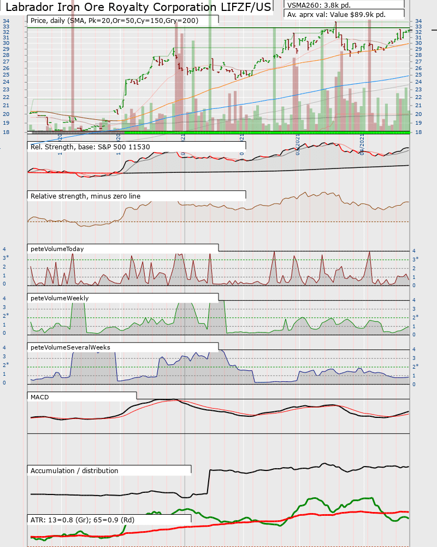Click the chart title 'Labrador Iron Ore Royalty Corporation LIFZF/US'
Viewport: 437px width, 547px height.
click(138, 7)
